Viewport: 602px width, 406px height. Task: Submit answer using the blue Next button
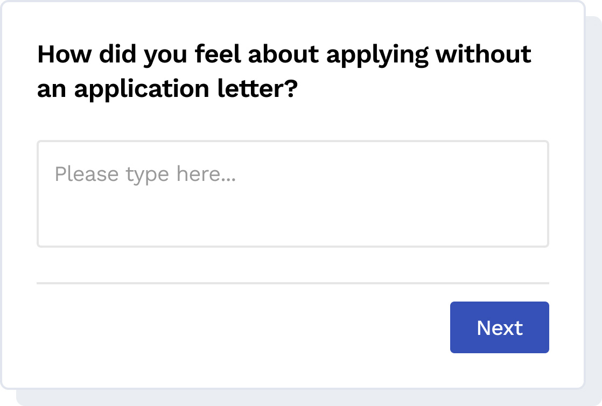click(x=500, y=327)
